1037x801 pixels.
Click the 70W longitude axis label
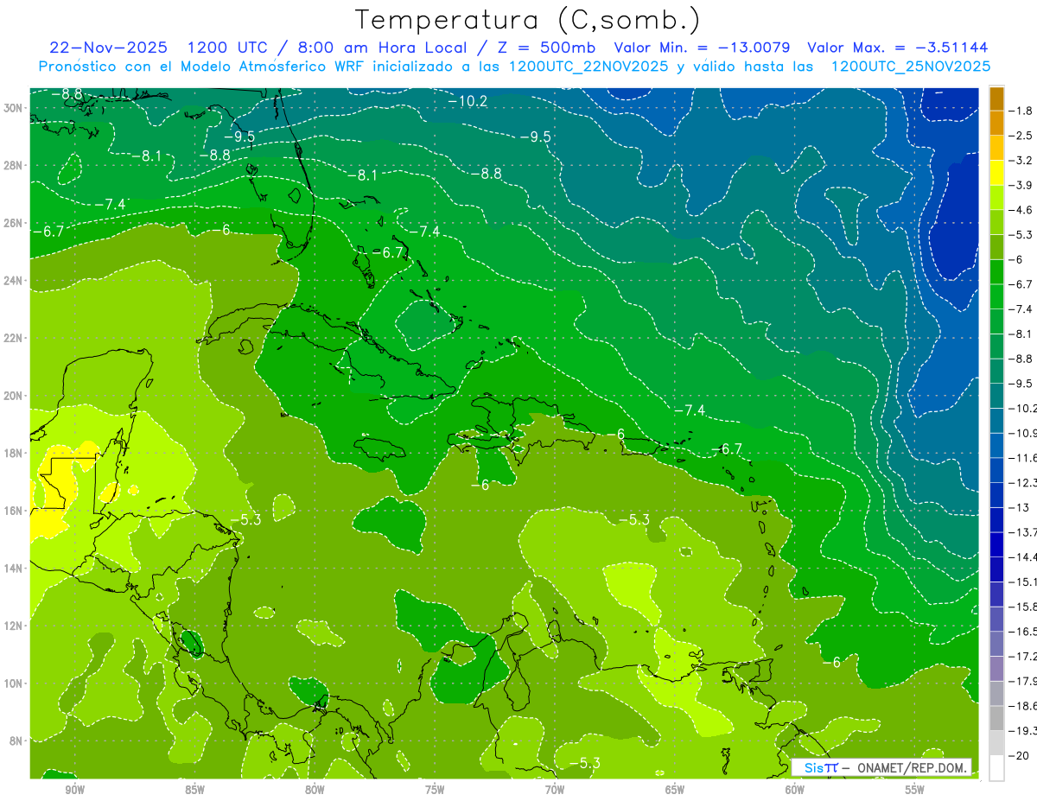pos(555,790)
